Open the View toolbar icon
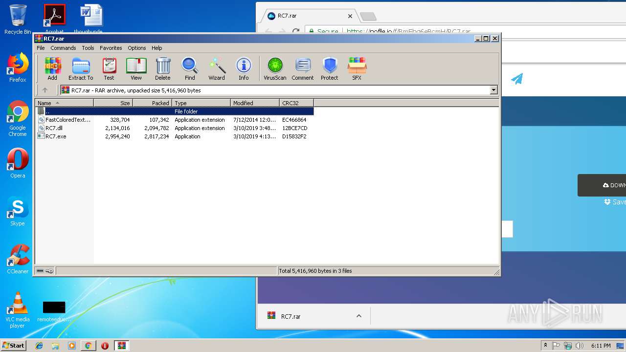 pos(136,68)
